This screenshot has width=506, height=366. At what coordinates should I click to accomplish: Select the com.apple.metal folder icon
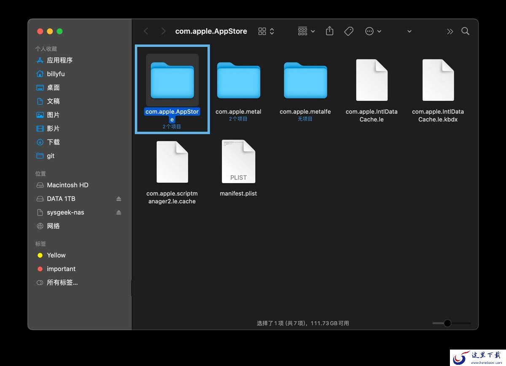click(239, 80)
